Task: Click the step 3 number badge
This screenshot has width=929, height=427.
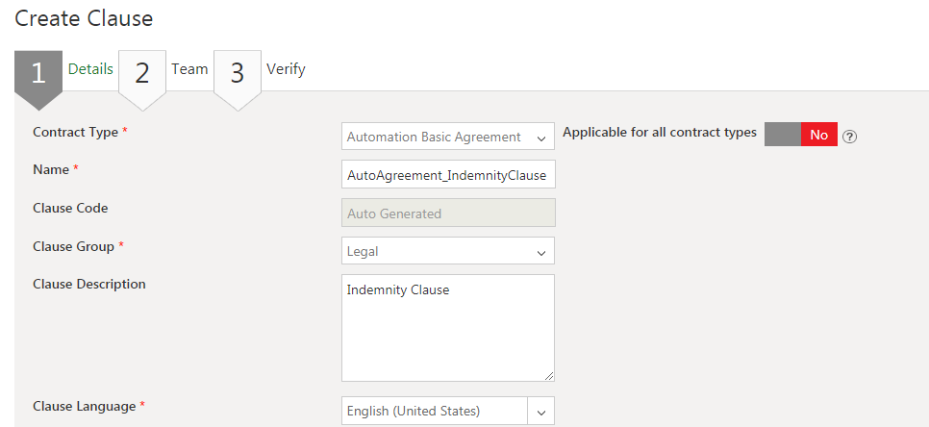Action: (238, 74)
